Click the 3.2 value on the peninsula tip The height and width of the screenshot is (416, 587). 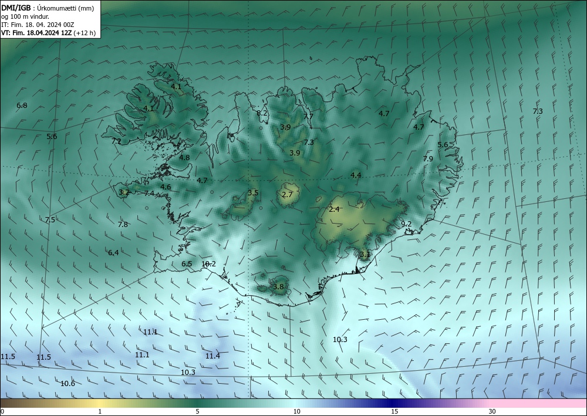tap(124, 192)
